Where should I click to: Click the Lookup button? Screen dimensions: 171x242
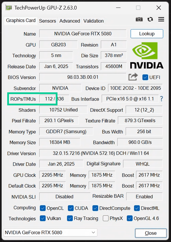tap(147, 34)
